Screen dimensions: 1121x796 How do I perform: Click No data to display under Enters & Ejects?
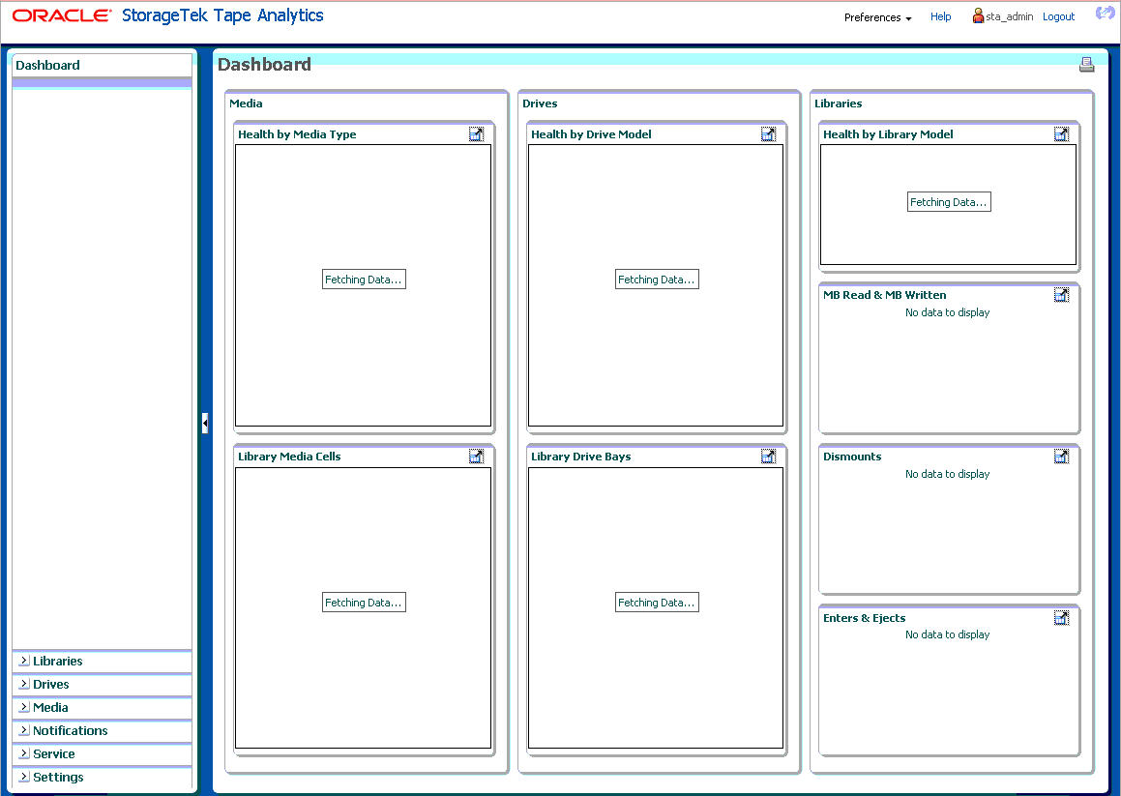tap(947, 634)
